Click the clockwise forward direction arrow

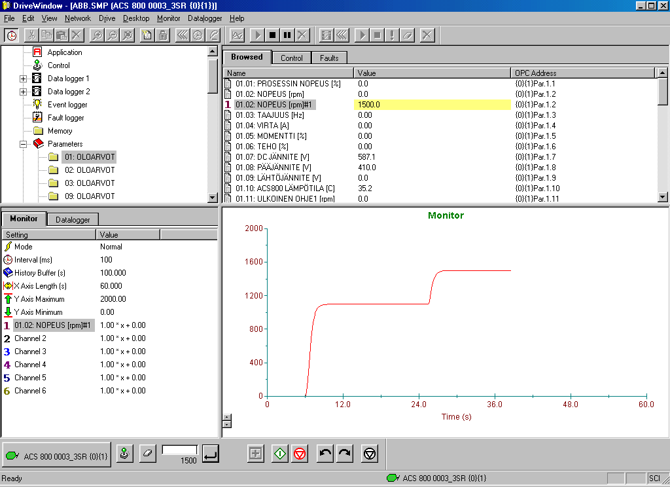(345, 454)
